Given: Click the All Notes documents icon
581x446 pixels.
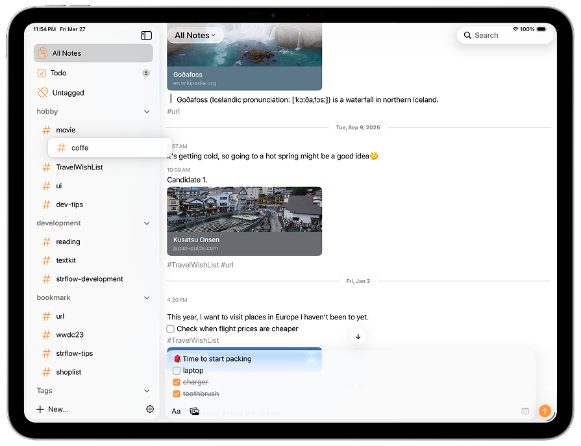Looking at the screenshot, I should pos(43,53).
